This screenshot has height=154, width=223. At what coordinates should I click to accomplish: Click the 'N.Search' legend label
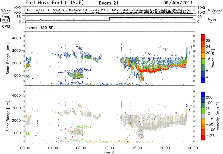(x=215, y=10)
